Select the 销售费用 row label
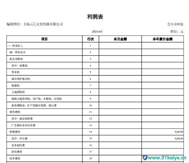The width and height of the screenshot is (189, 163). click(15, 112)
